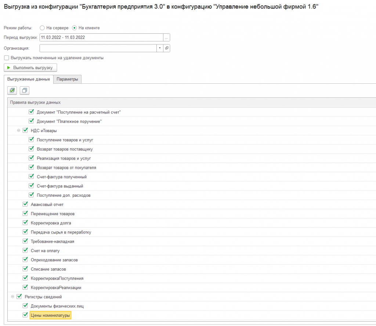Open the Организация dropdown arrow

click(160, 48)
